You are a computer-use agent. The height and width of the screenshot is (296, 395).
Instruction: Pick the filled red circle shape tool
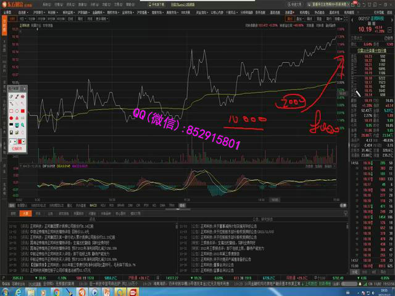pyautogui.click(x=11, y=118)
